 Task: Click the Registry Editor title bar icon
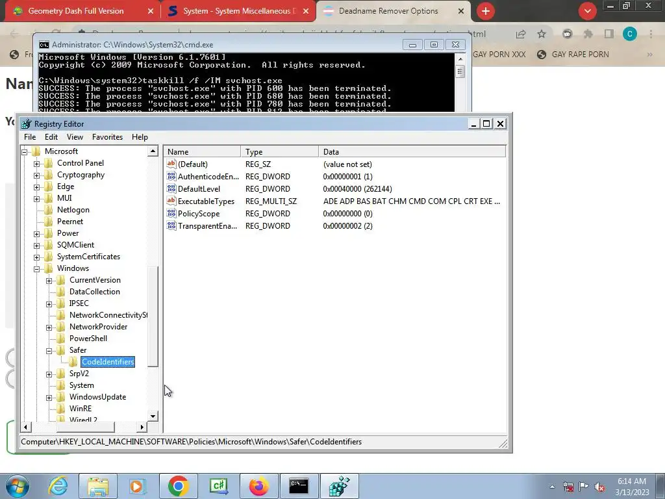[26, 124]
